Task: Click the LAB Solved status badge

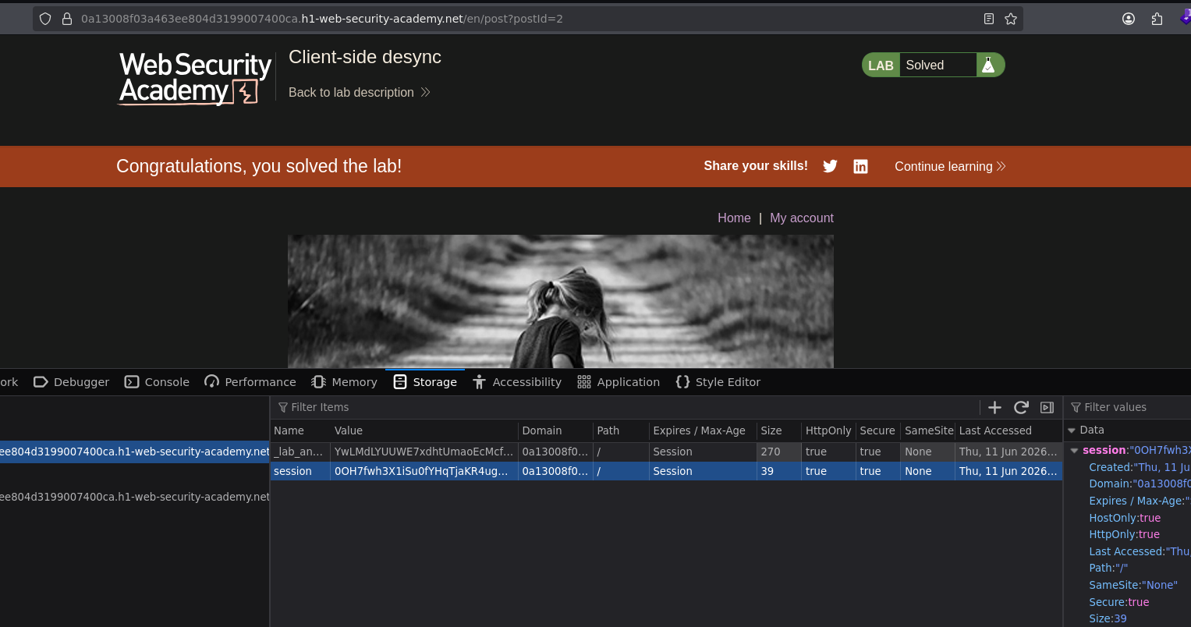Action: click(x=933, y=66)
